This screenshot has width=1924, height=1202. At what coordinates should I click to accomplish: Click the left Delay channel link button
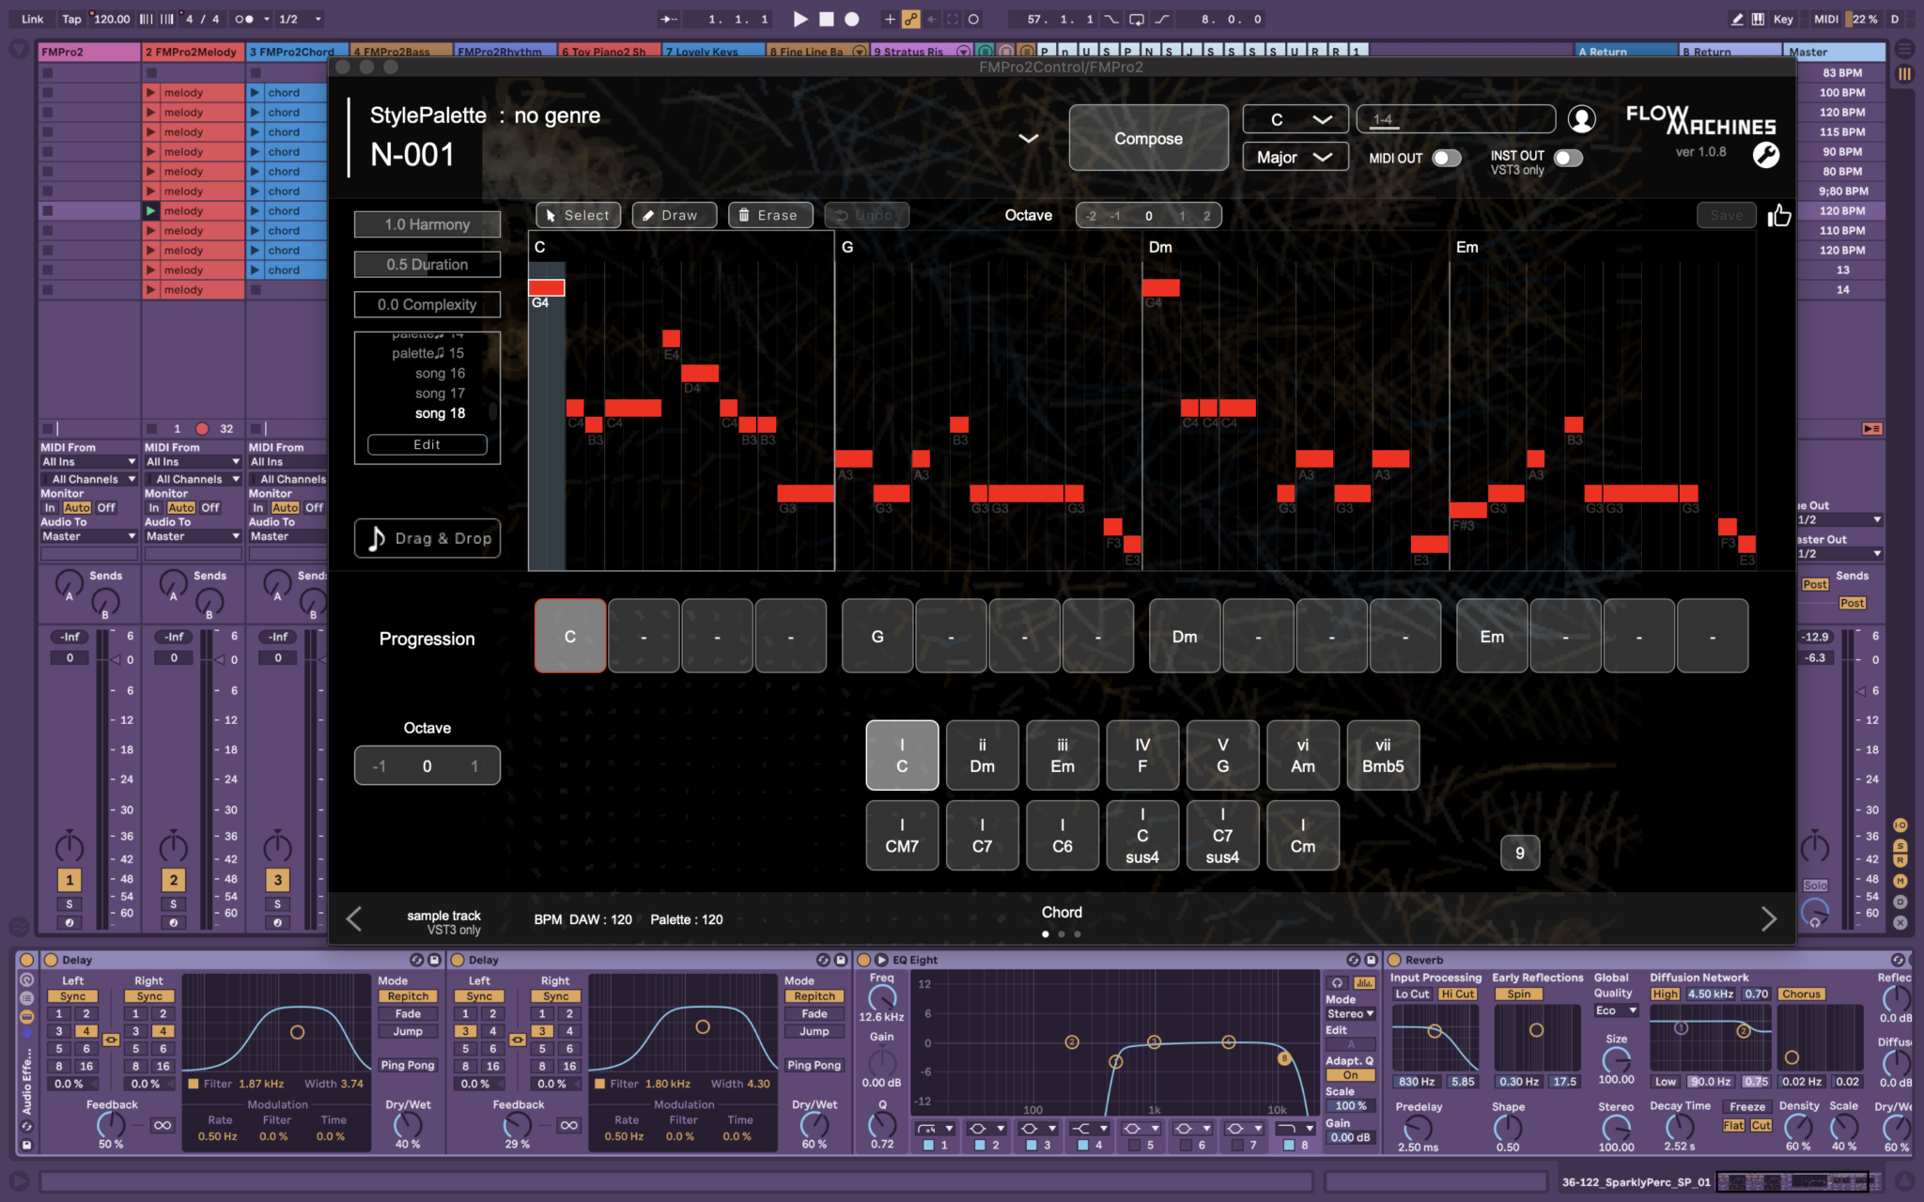(x=111, y=1040)
